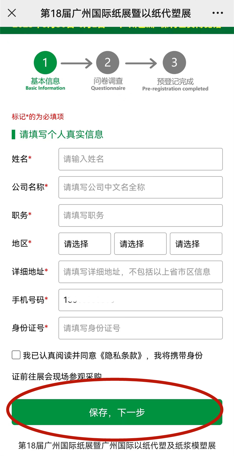The width and height of the screenshot is (234, 456).
Task: Open the 《隐私条款》 link
Action: click(x=122, y=355)
